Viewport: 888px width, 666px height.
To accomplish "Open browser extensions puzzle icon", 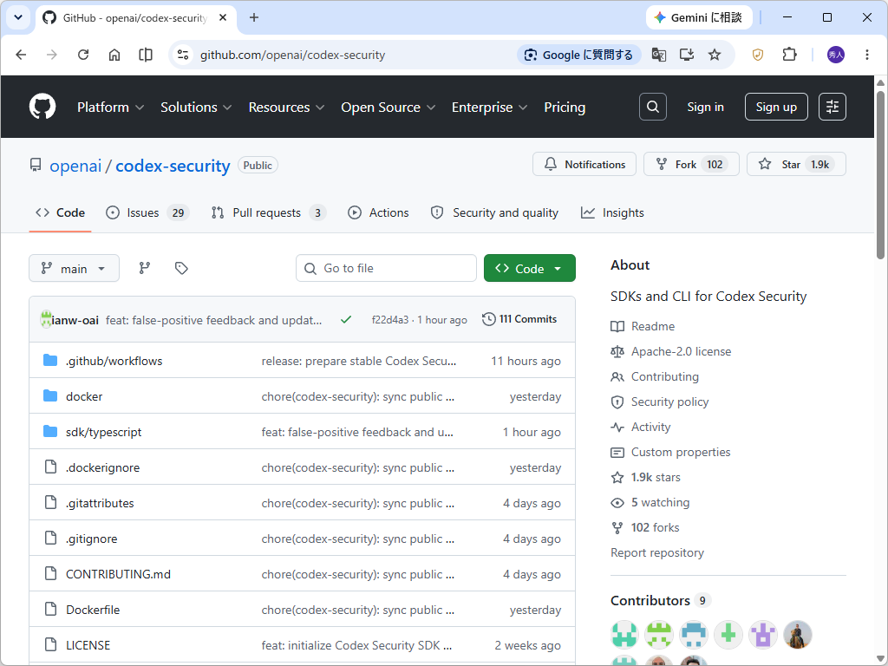I will (789, 55).
